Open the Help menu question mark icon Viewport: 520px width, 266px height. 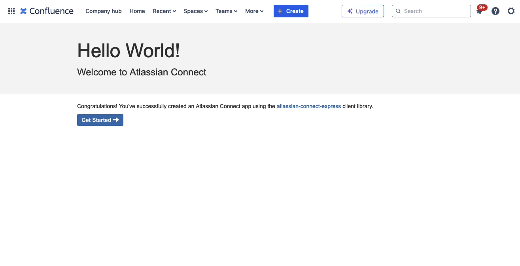(x=495, y=11)
